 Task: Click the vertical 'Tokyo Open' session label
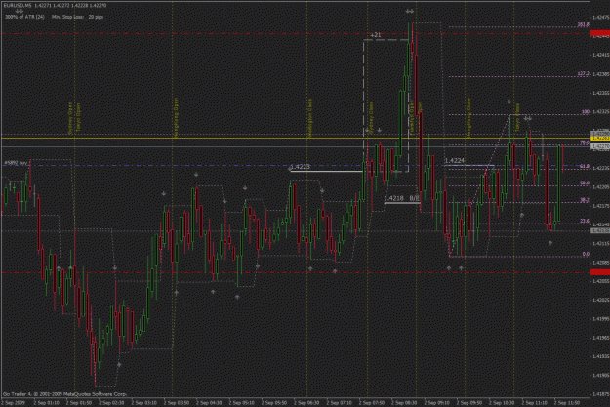[x=78, y=117]
